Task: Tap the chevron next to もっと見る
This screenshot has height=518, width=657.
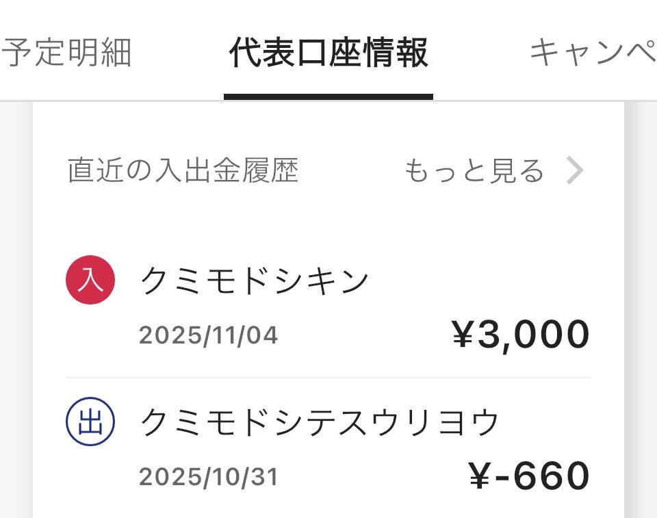Action: (x=575, y=171)
